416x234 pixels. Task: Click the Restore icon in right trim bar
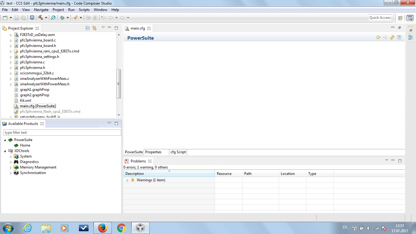(411, 30)
